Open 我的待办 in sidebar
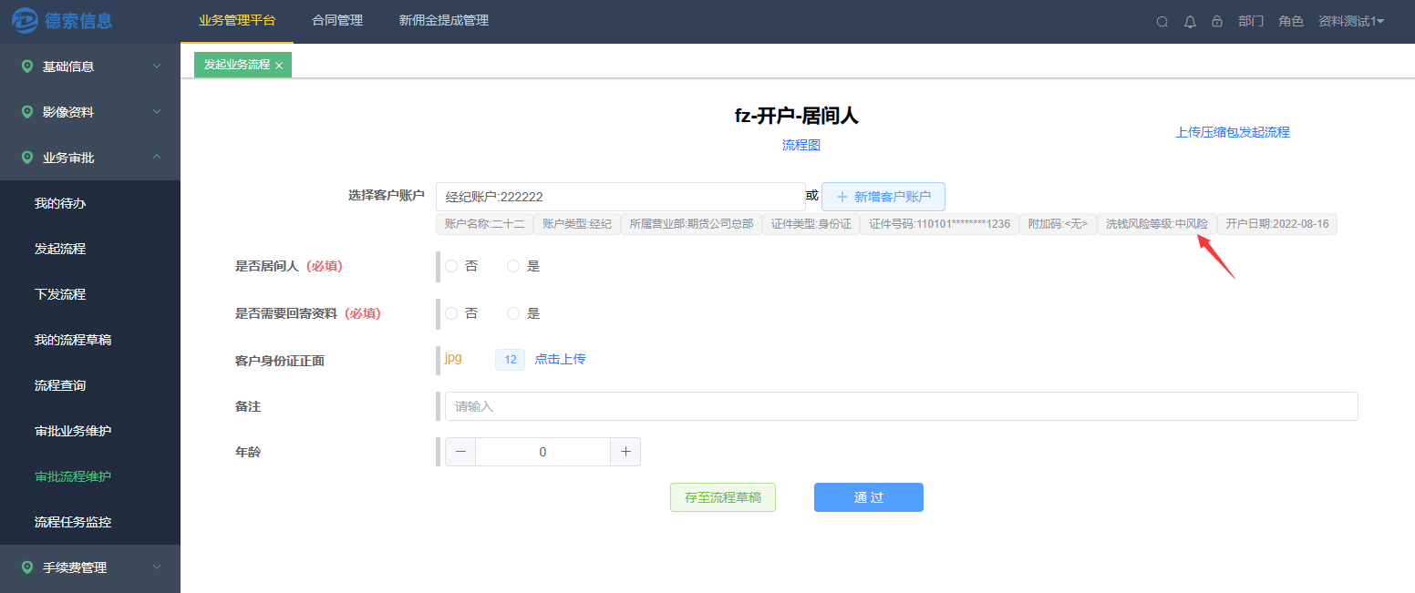The width and height of the screenshot is (1415, 593). [60, 203]
